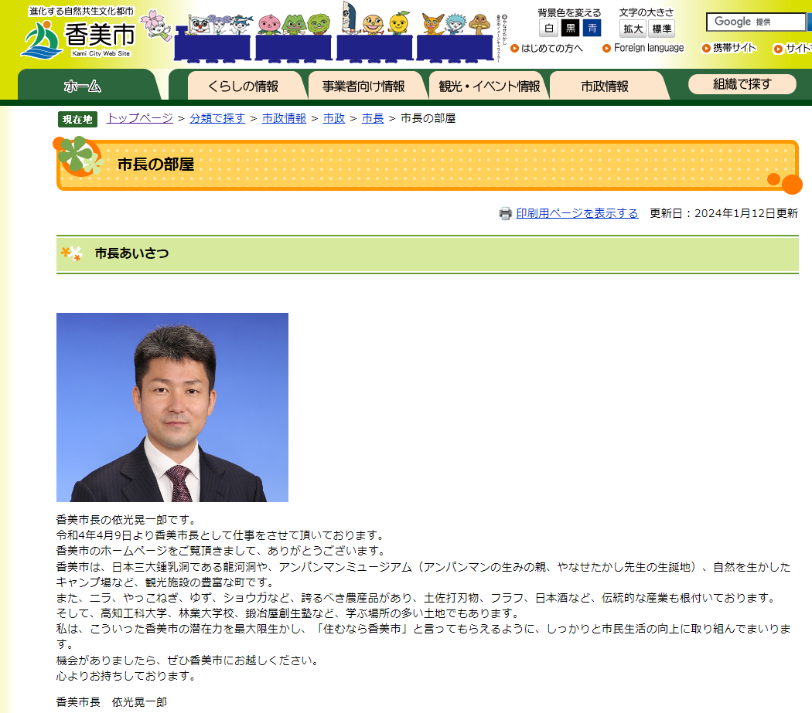Click the orange arrow icon beside 携帯サイト
Viewport: 812px width, 713px height.
coord(706,49)
